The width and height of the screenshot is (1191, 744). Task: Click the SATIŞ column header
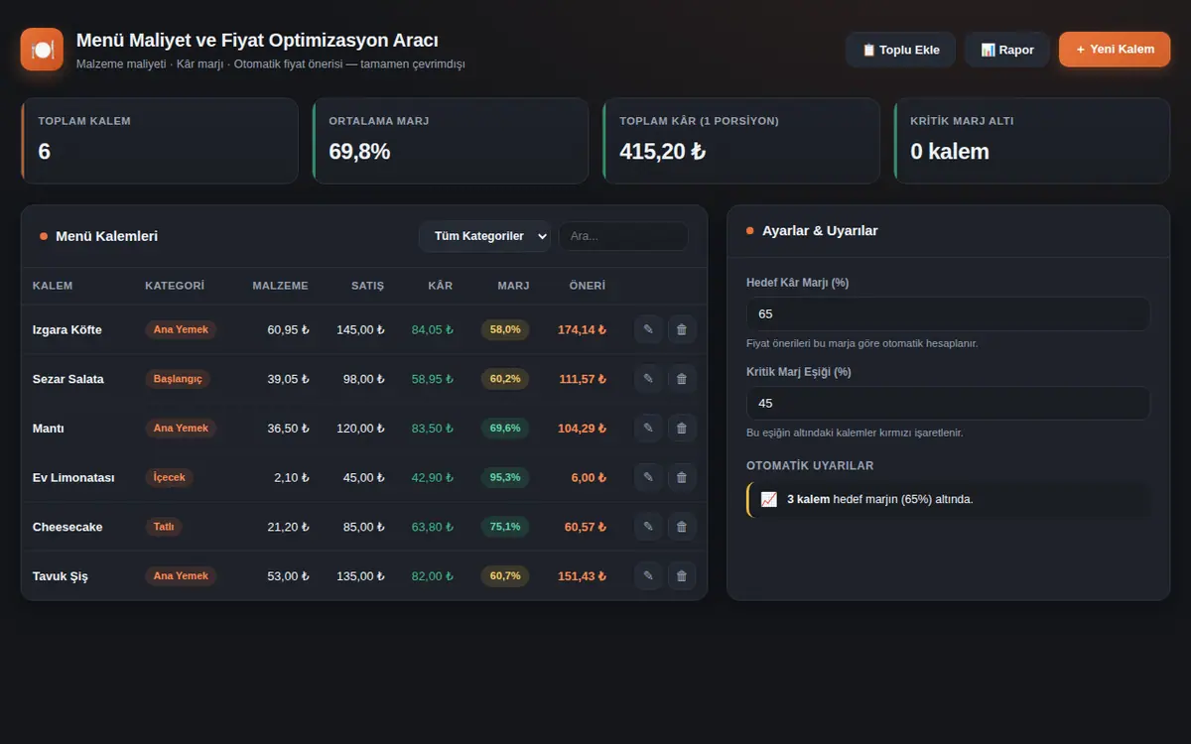coord(367,286)
